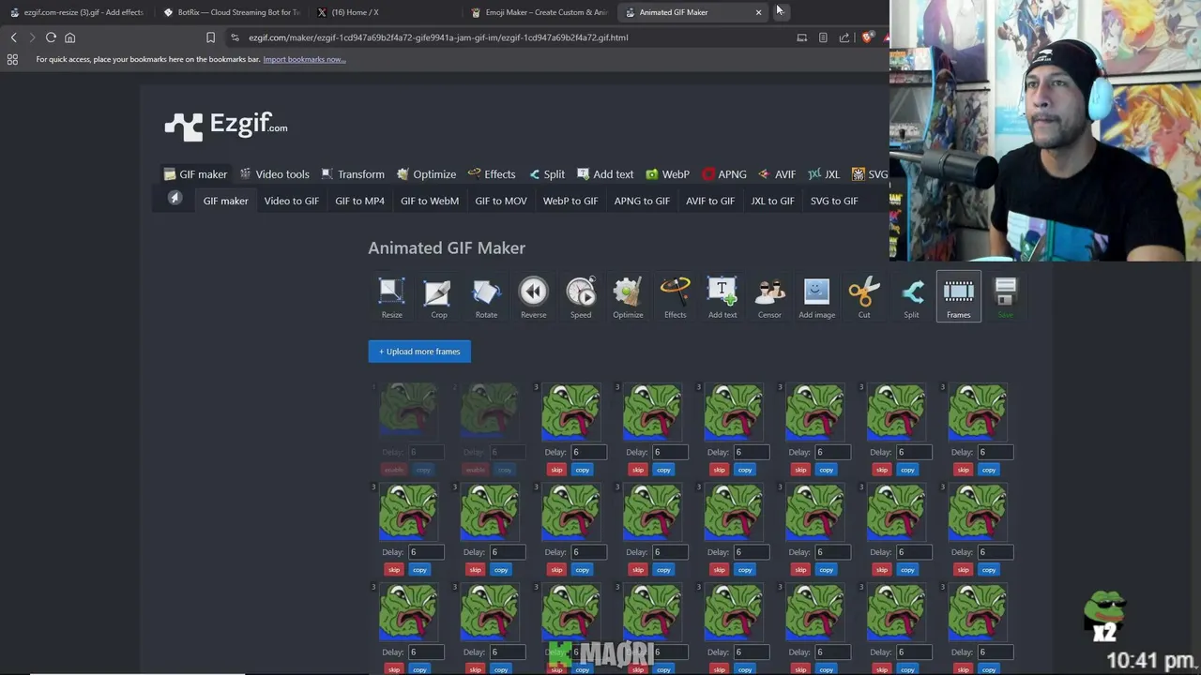Switch to the ezgif.com-resize (3).gif tab
The image size is (1201, 675).
pyautogui.click(x=77, y=12)
